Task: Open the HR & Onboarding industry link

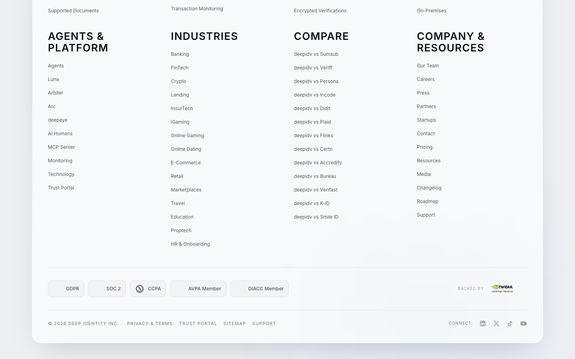Action: tap(190, 244)
